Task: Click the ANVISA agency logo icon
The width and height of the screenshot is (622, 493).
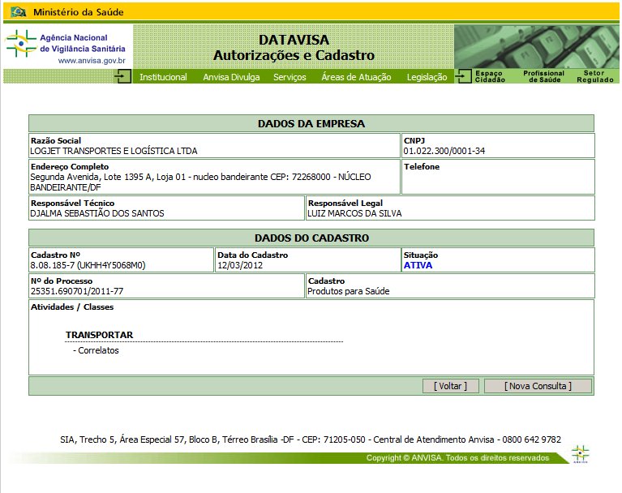Action: click(x=21, y=43)
